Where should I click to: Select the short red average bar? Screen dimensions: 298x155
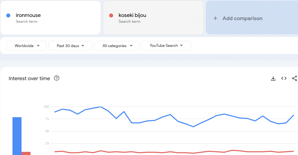click(26, 153)
